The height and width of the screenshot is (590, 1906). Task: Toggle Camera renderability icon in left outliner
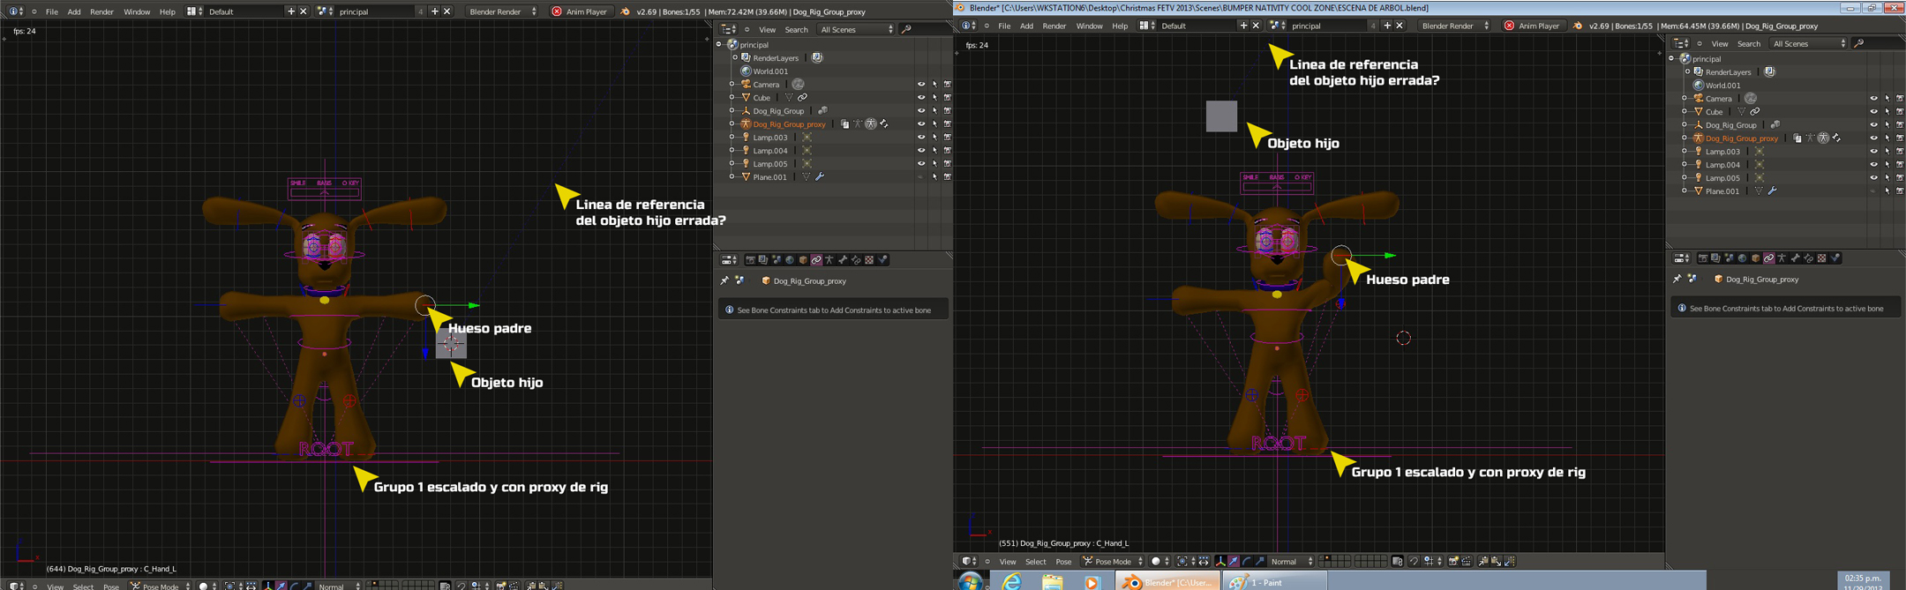pos(948,85)
